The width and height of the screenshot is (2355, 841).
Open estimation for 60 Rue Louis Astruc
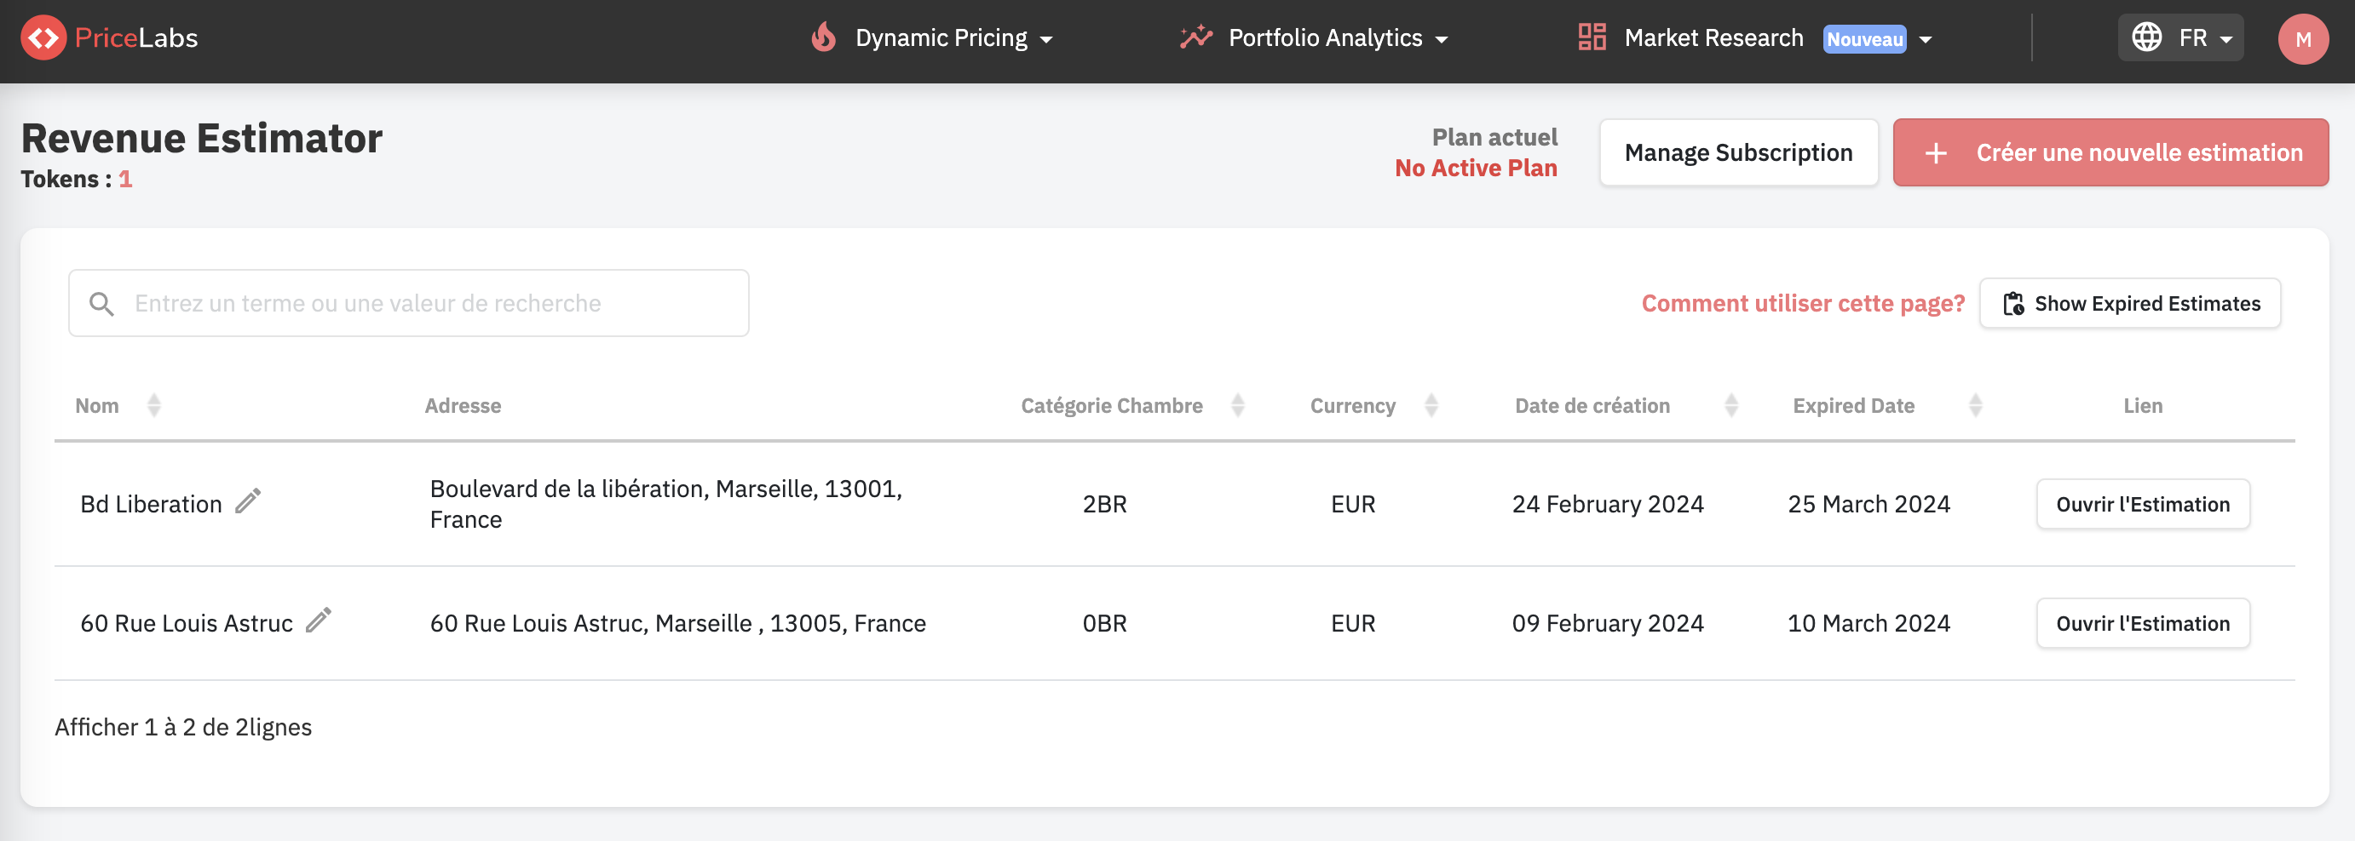2142,624
